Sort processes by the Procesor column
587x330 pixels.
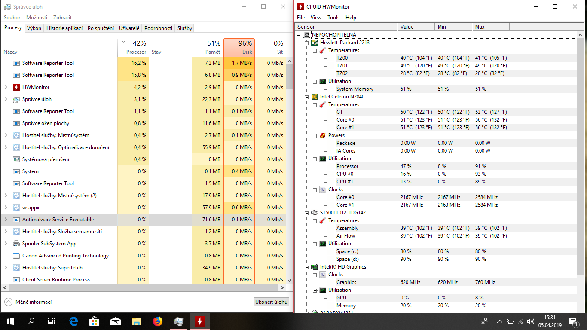pyautogui.click(x=133, y=47)
